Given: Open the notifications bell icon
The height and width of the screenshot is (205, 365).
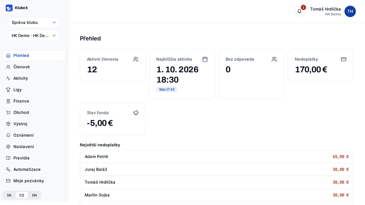Looking at the screenshot, I should point(299,11).
